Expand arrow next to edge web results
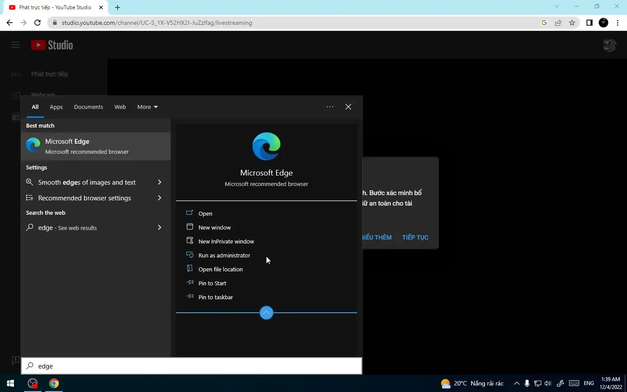 159,227
